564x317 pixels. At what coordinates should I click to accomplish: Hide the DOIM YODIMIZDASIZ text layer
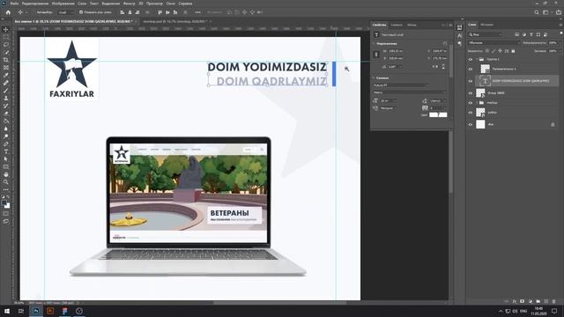pyautogui.click(x=471, y=81)
